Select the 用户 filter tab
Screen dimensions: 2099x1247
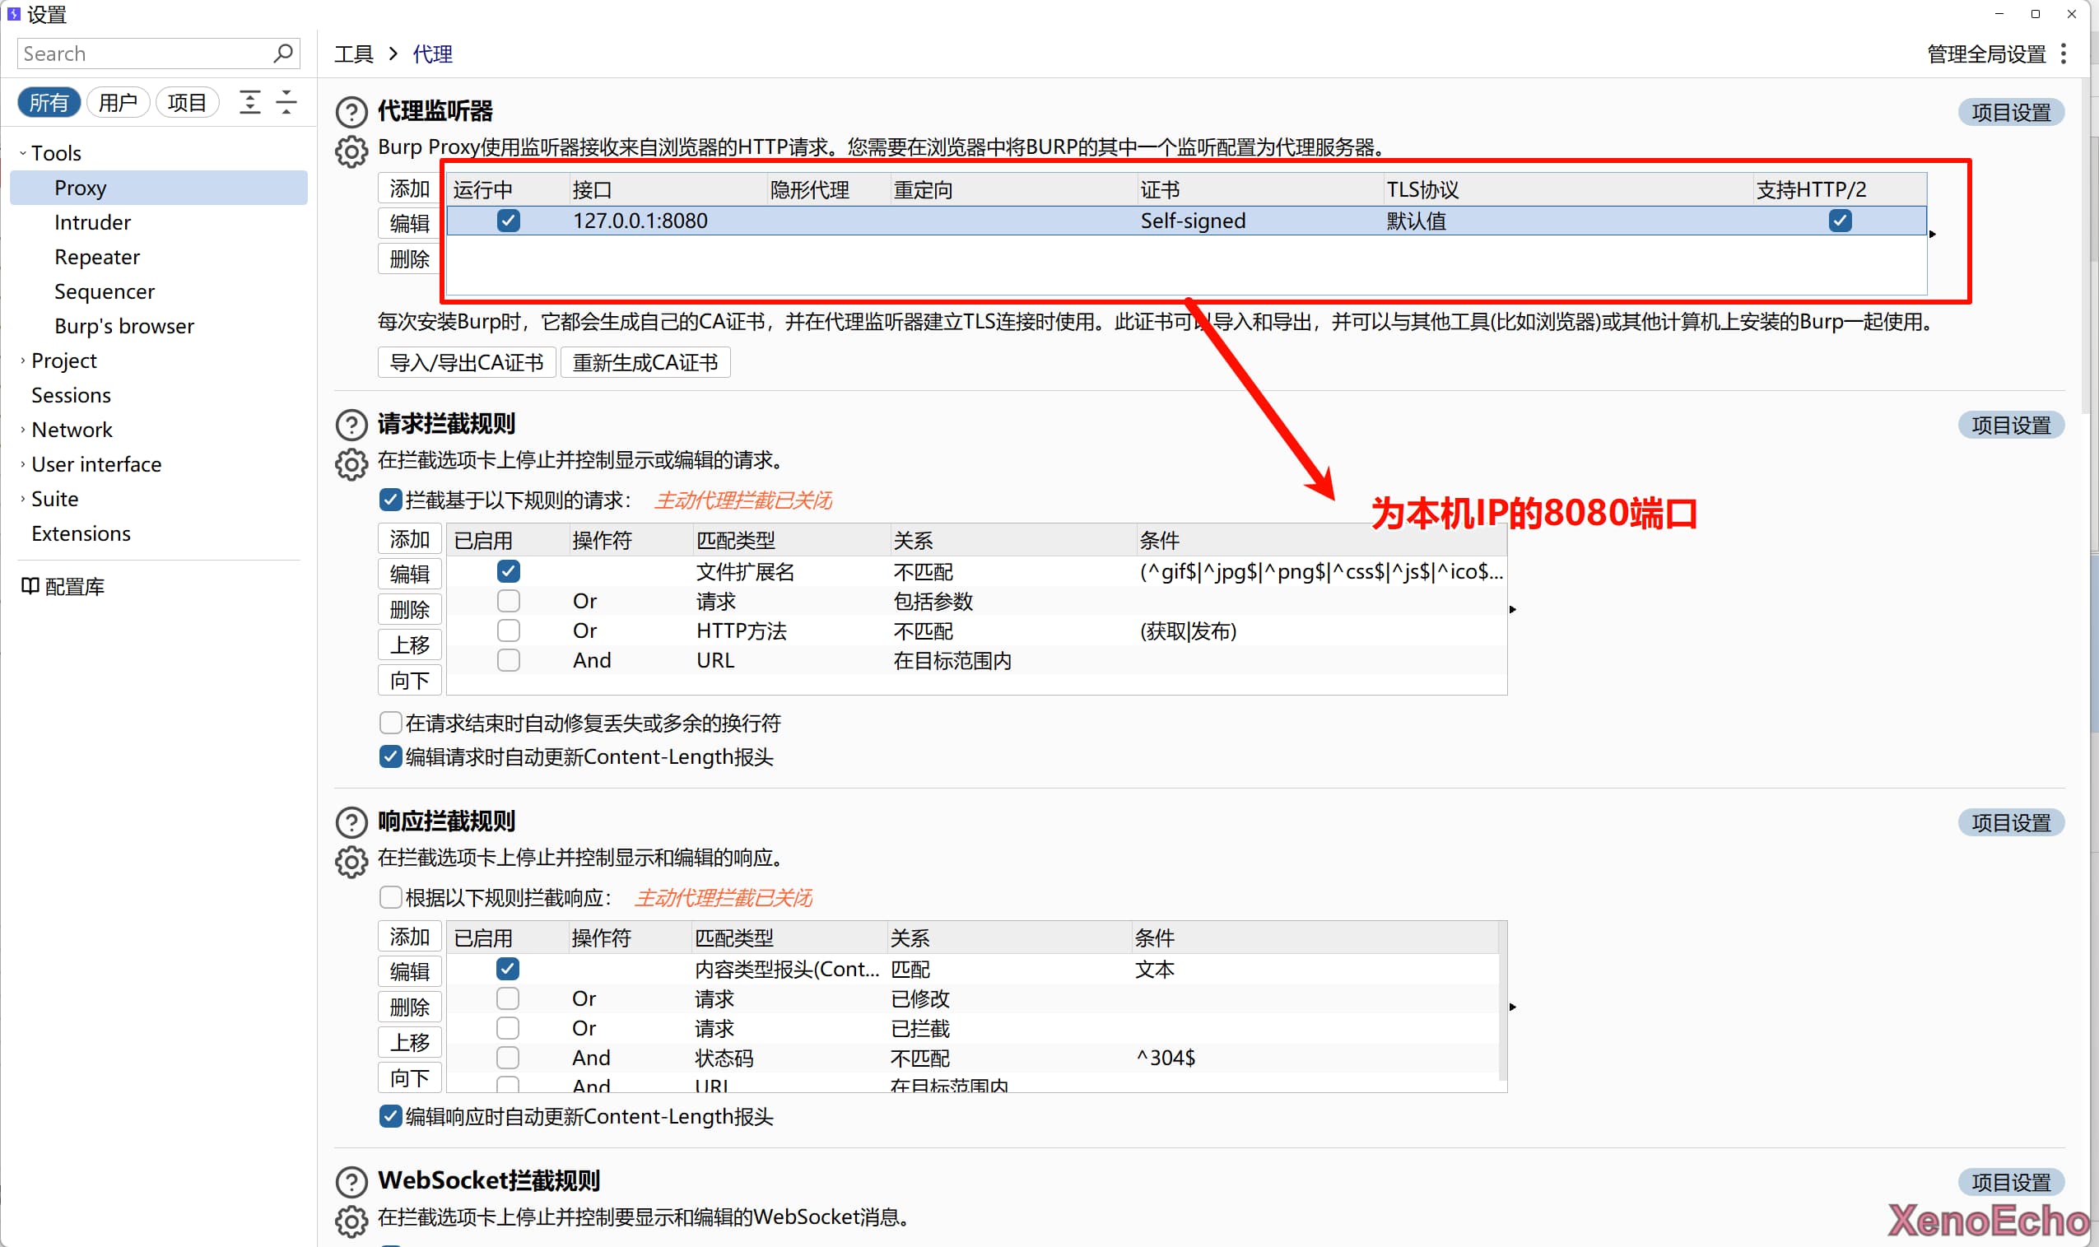coord(118,103)
